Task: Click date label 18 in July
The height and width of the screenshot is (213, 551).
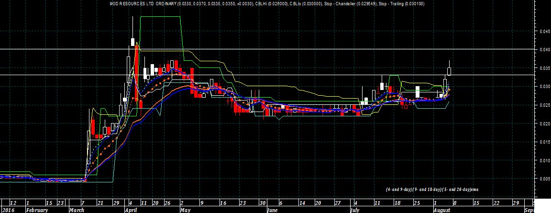Action: [x=397, y=203]
